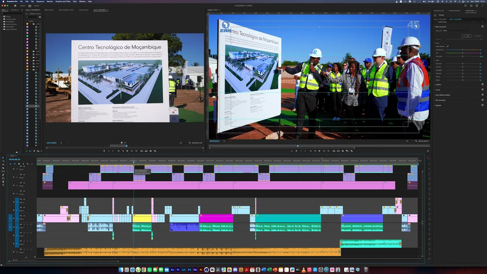Play the Program monitor sequence
Viewport: 487px width, 274px height.
pyautogui.click(x=319, y=151)
